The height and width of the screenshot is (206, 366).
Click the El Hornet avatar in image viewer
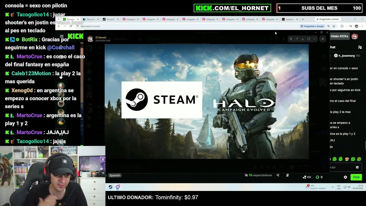coord(90,39)
